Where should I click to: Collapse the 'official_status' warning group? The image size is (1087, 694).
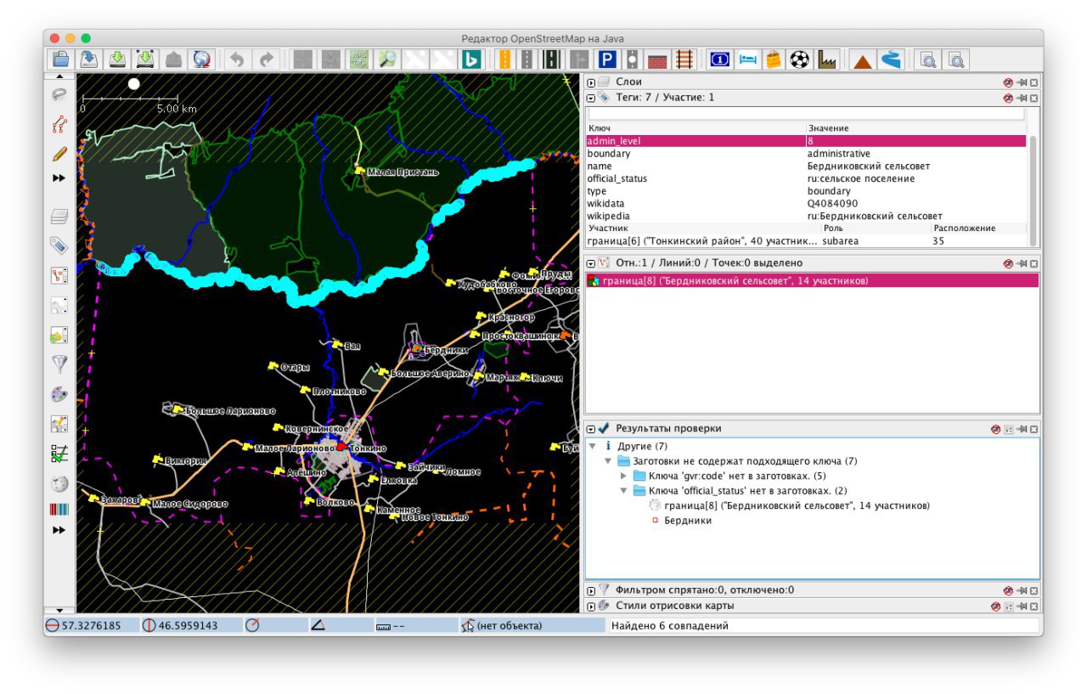(624, 491)
